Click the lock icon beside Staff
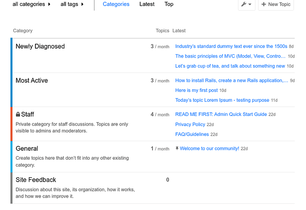Image resolution: width=306 pixels, height=210 pixels. click(x=18, y=114)
